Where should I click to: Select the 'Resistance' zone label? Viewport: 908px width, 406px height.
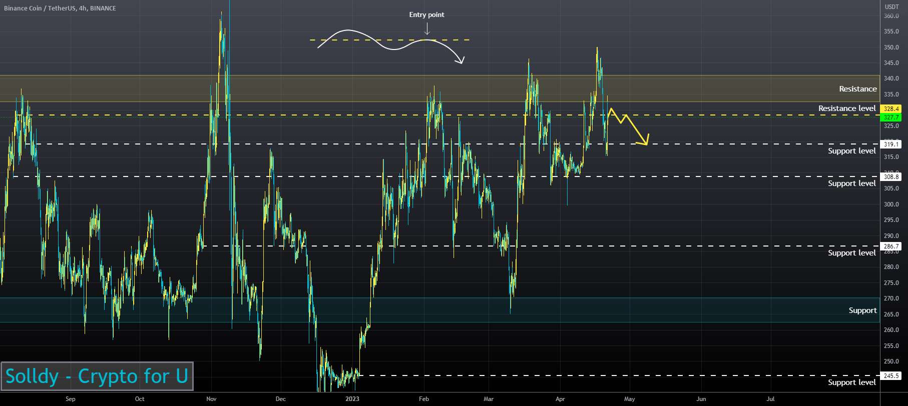point(858,89)
